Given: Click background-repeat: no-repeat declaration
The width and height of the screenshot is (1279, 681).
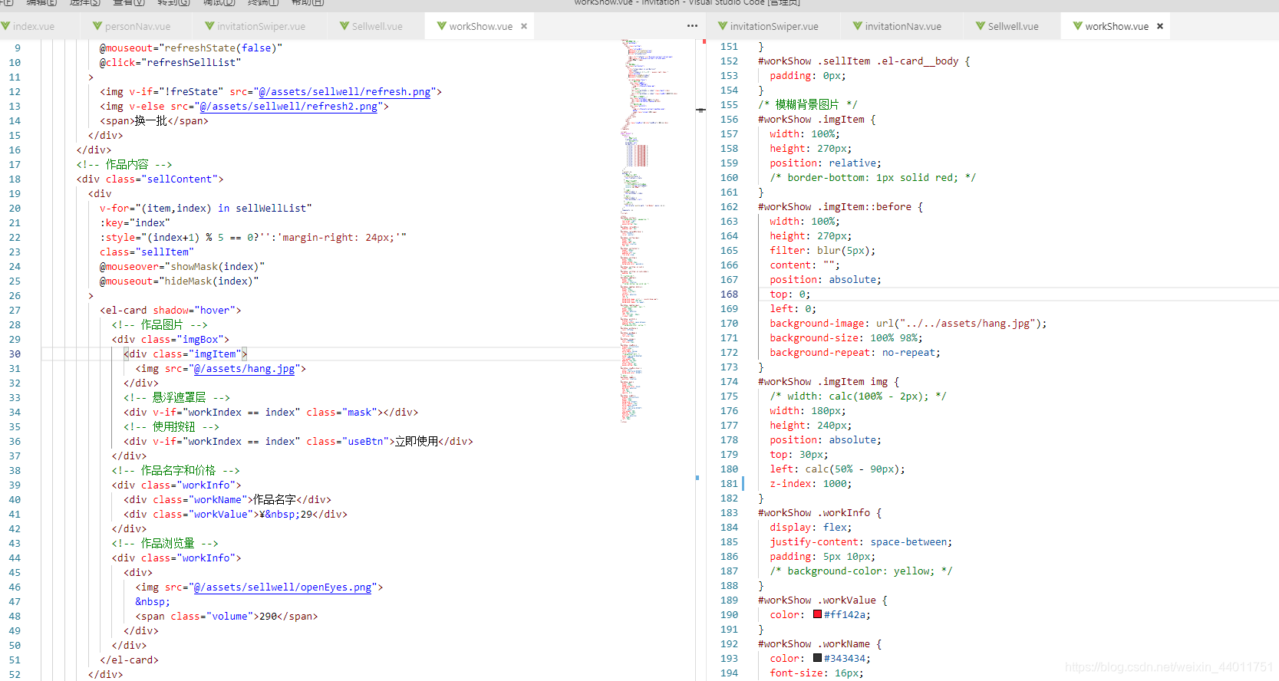Looking at the screenshot, I should pos(855,353).
